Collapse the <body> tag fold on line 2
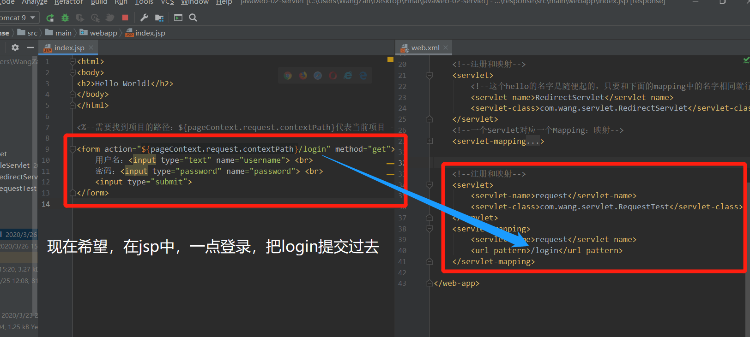This screenshot has height=337, width=750. point(73,72)
